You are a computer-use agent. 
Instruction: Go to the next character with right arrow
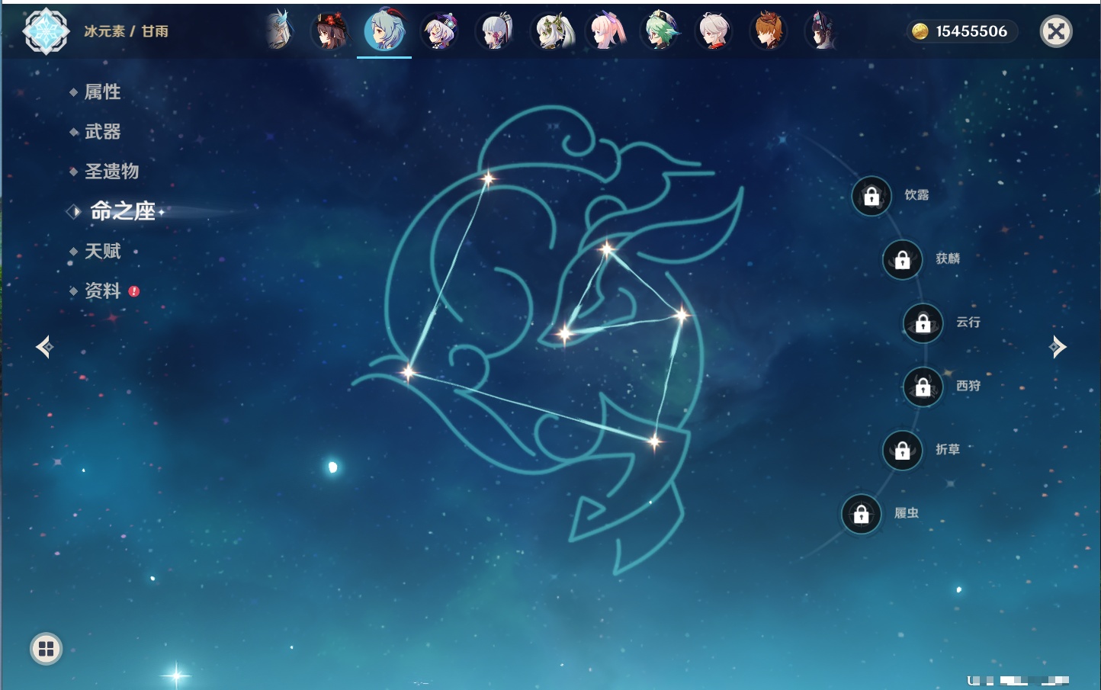1058,347
